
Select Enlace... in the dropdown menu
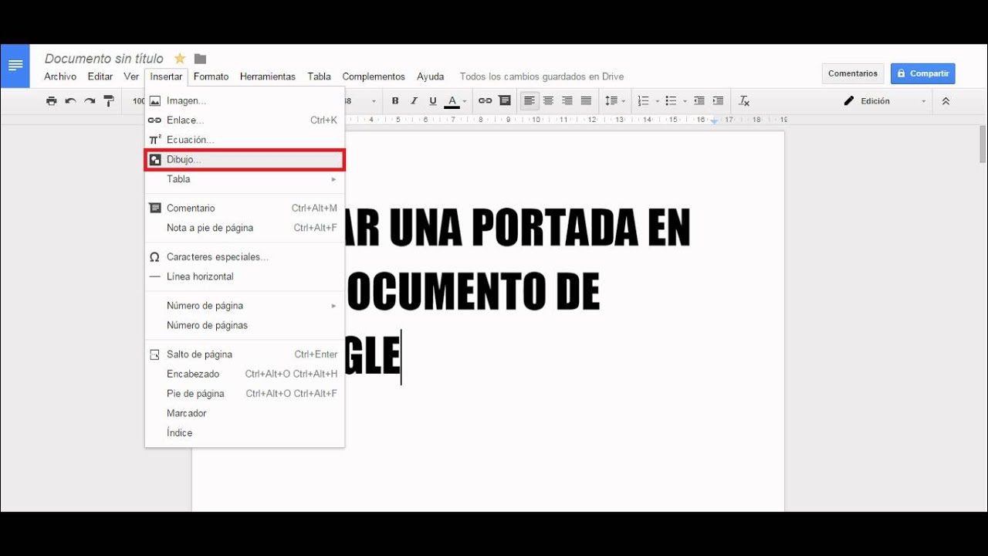tap(245, 120)
